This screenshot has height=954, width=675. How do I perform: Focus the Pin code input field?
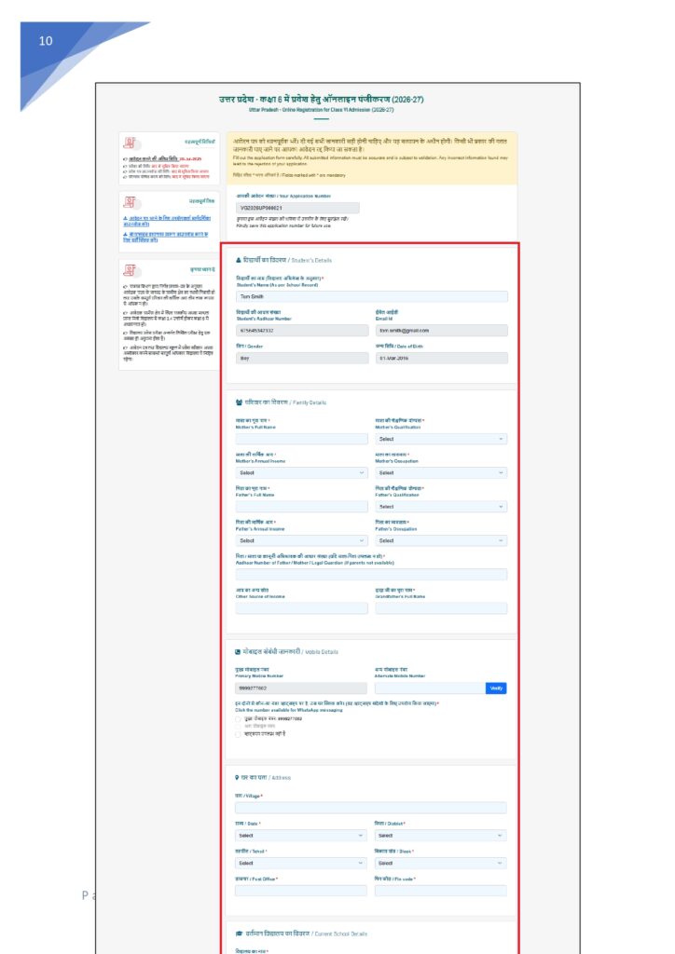[x=440, y=891]
